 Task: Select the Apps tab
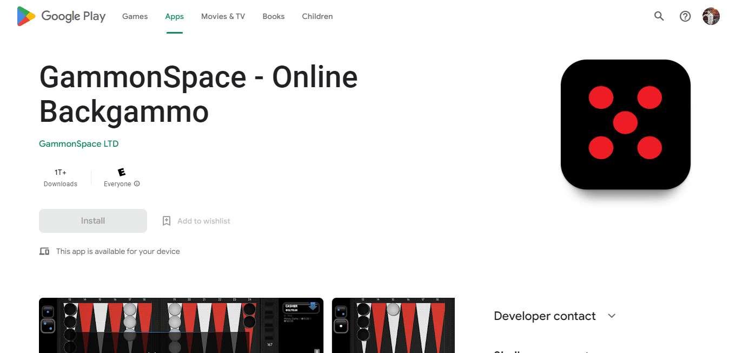click(x=174, y=16)
